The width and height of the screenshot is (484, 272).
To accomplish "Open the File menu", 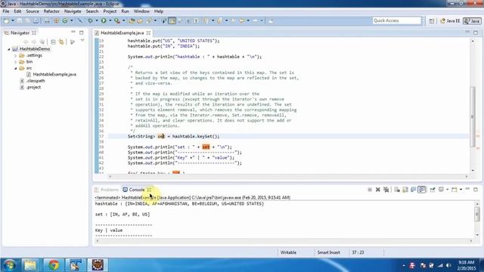I will [x=6, y=11].
